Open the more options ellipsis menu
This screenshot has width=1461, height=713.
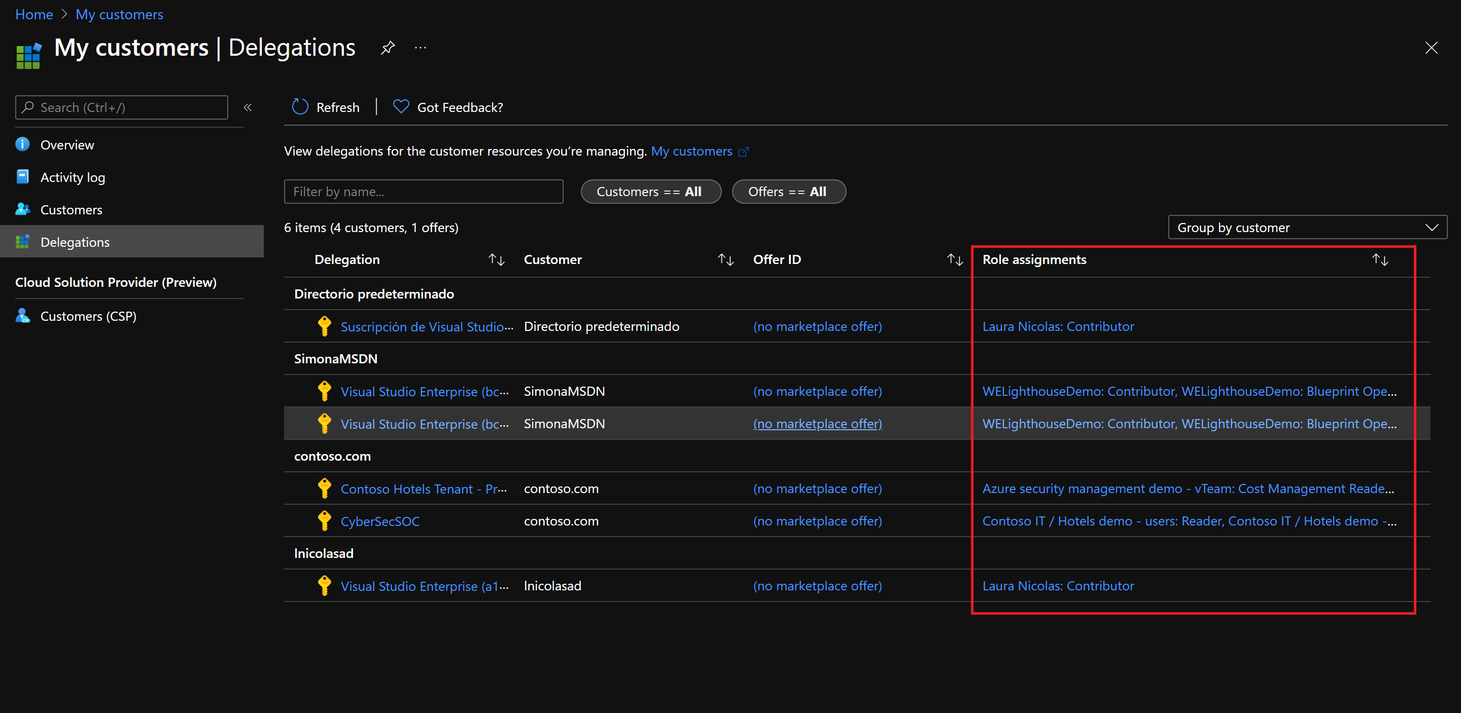(420, 48)
